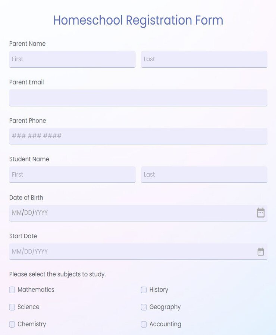This screenshot has height=335, width=276.
Task: Check the Chemistry checkbox
Action: (12, 324)
